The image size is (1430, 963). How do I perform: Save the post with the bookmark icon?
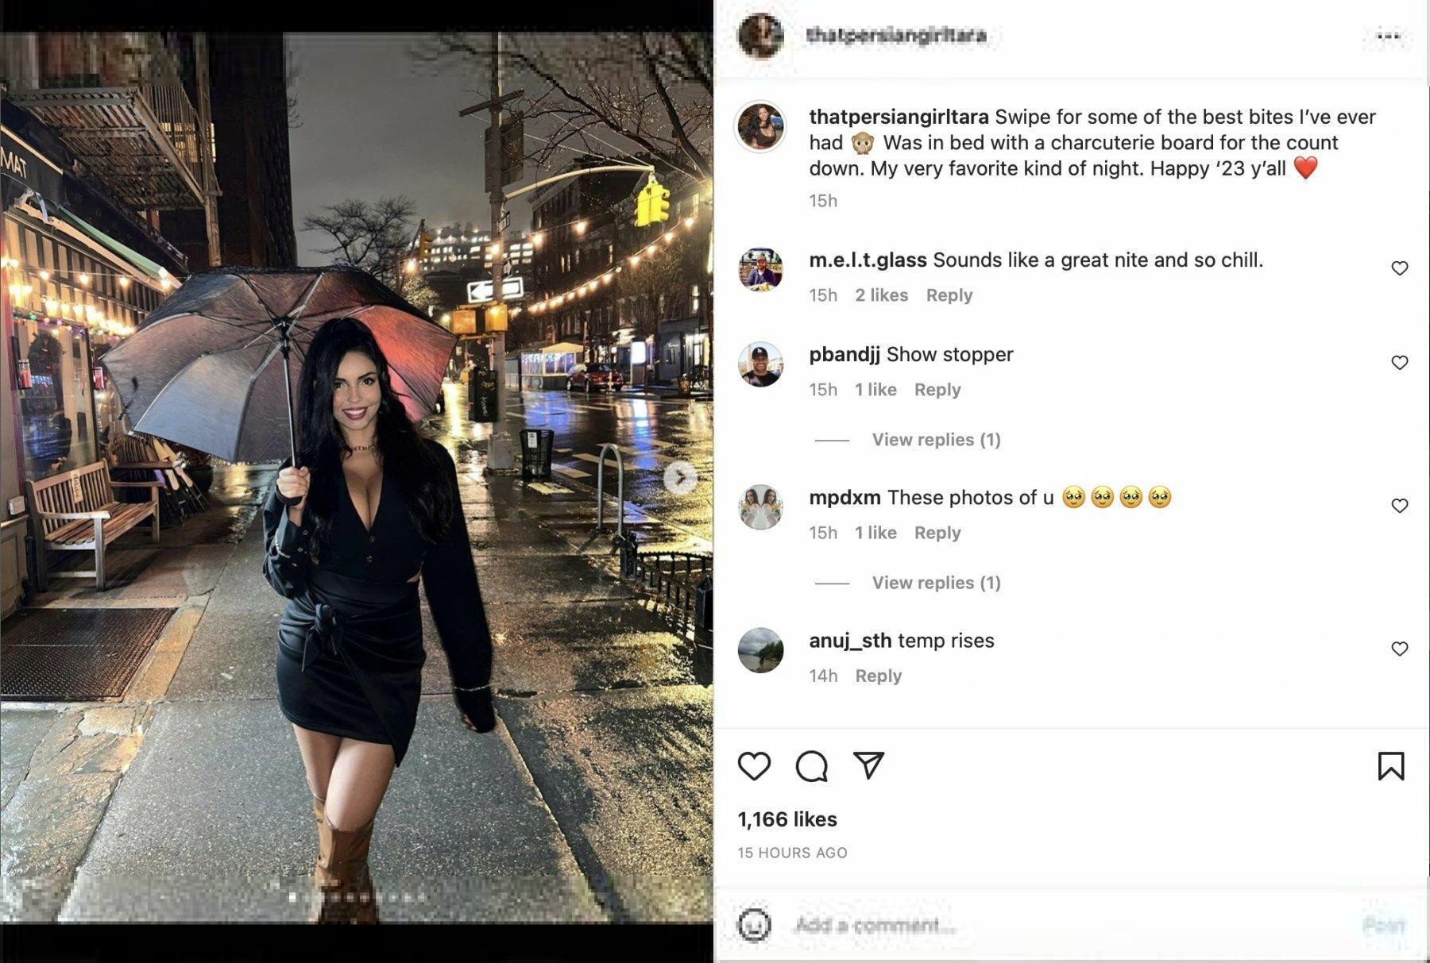pyautogui.click(x=1390, y=766)
